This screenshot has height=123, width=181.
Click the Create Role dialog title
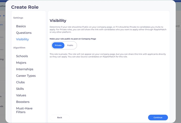(25, 7)
